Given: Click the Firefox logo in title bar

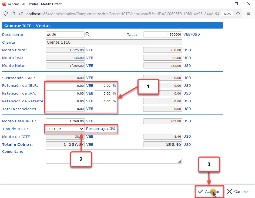Looking at the screenshot, I should coord(4,4).
